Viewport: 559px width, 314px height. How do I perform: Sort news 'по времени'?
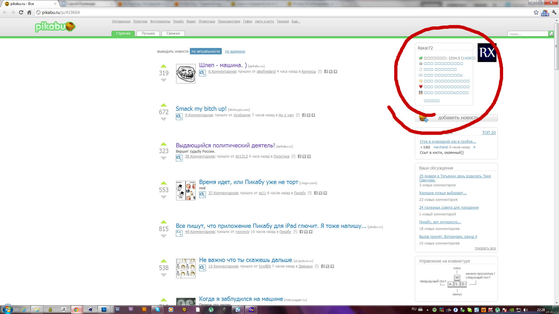(235, 51)
